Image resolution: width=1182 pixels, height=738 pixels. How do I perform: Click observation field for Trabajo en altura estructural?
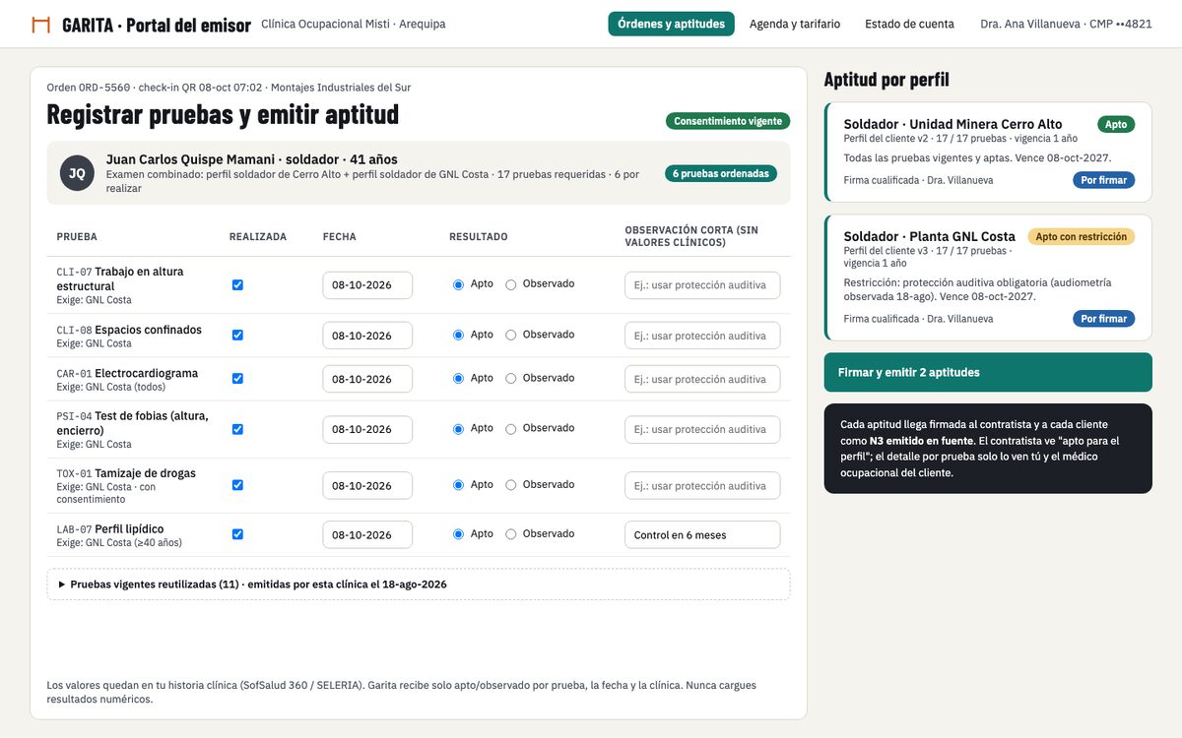pos(702,285)
